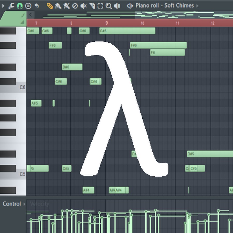Jump to bar 7 on the timeline
233x233 pixels.
click(36, 23)
